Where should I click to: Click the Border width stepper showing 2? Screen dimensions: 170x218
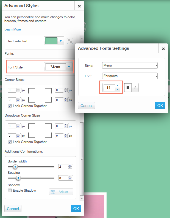(x=66, y=167)
